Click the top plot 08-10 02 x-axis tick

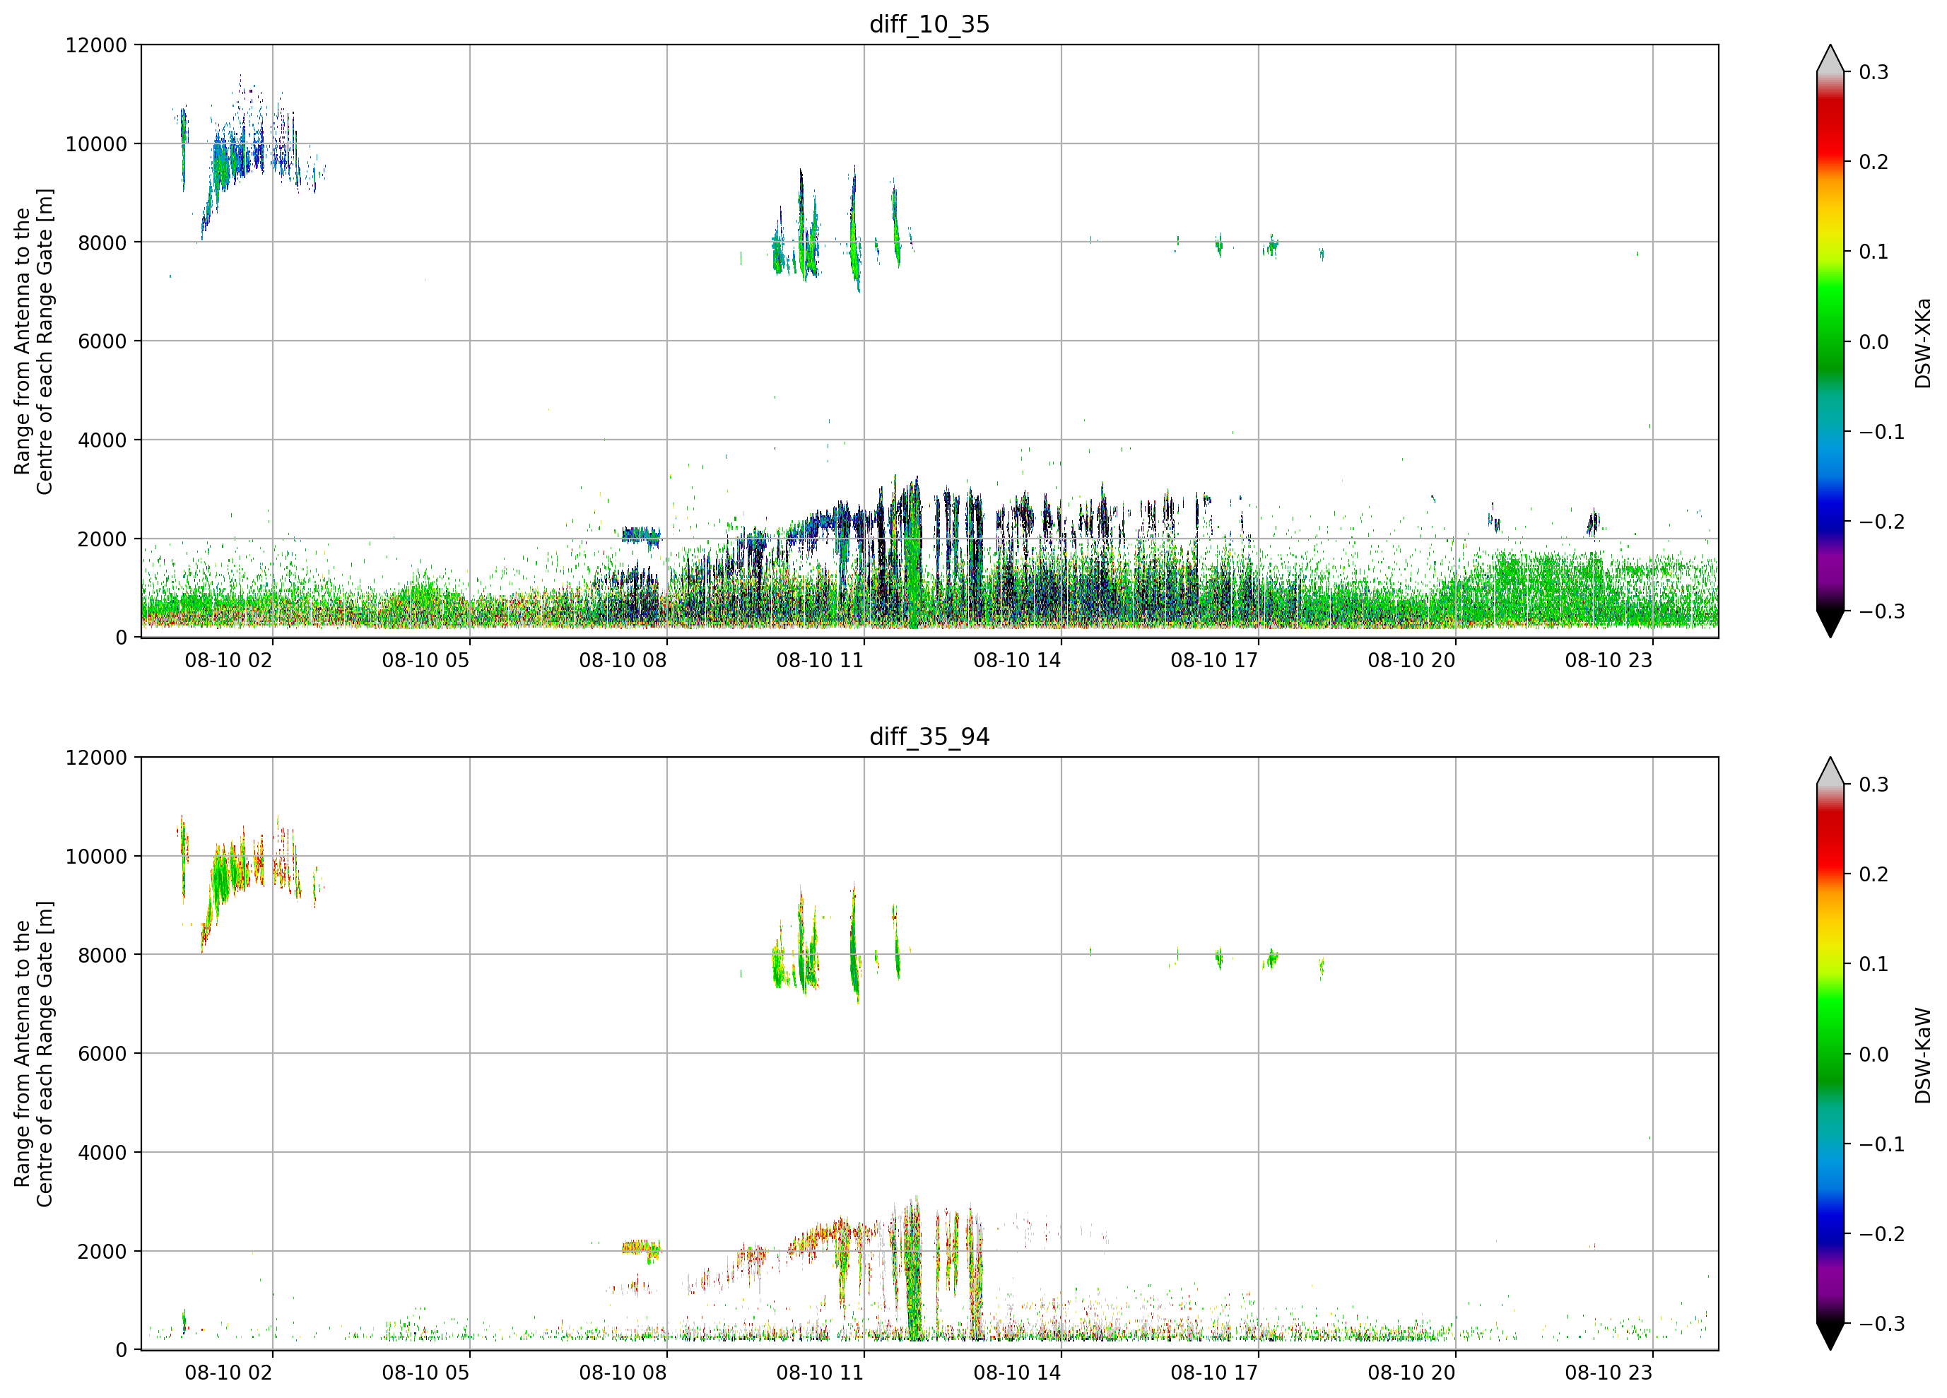[228, 660]
